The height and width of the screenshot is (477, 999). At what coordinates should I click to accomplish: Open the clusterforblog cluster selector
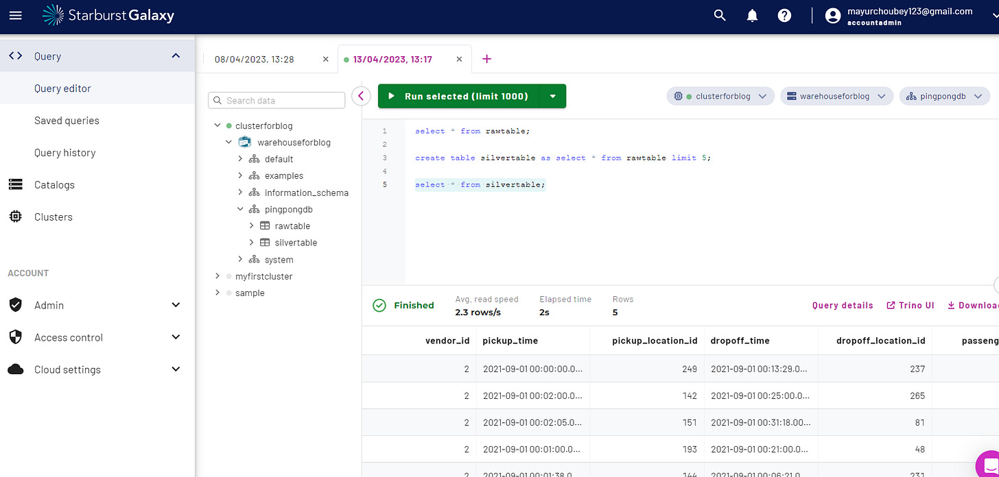[721, 97]
